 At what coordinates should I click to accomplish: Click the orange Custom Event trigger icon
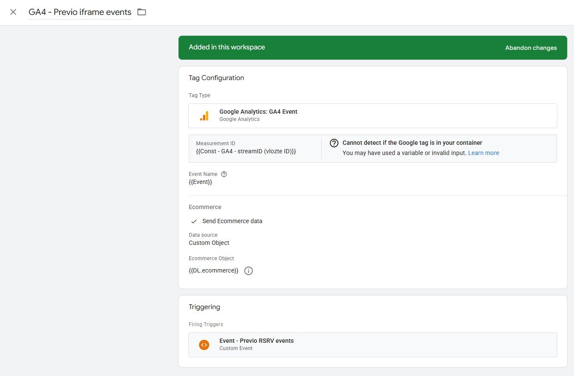click(x=204, y=345)
